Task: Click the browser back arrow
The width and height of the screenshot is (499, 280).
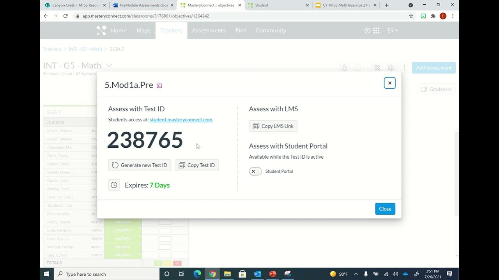Action: tap(46, 16)
